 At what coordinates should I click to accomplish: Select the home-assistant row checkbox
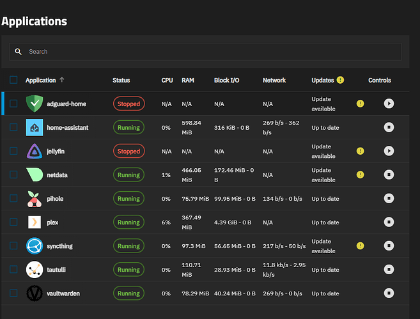click(x=13, y=127)
